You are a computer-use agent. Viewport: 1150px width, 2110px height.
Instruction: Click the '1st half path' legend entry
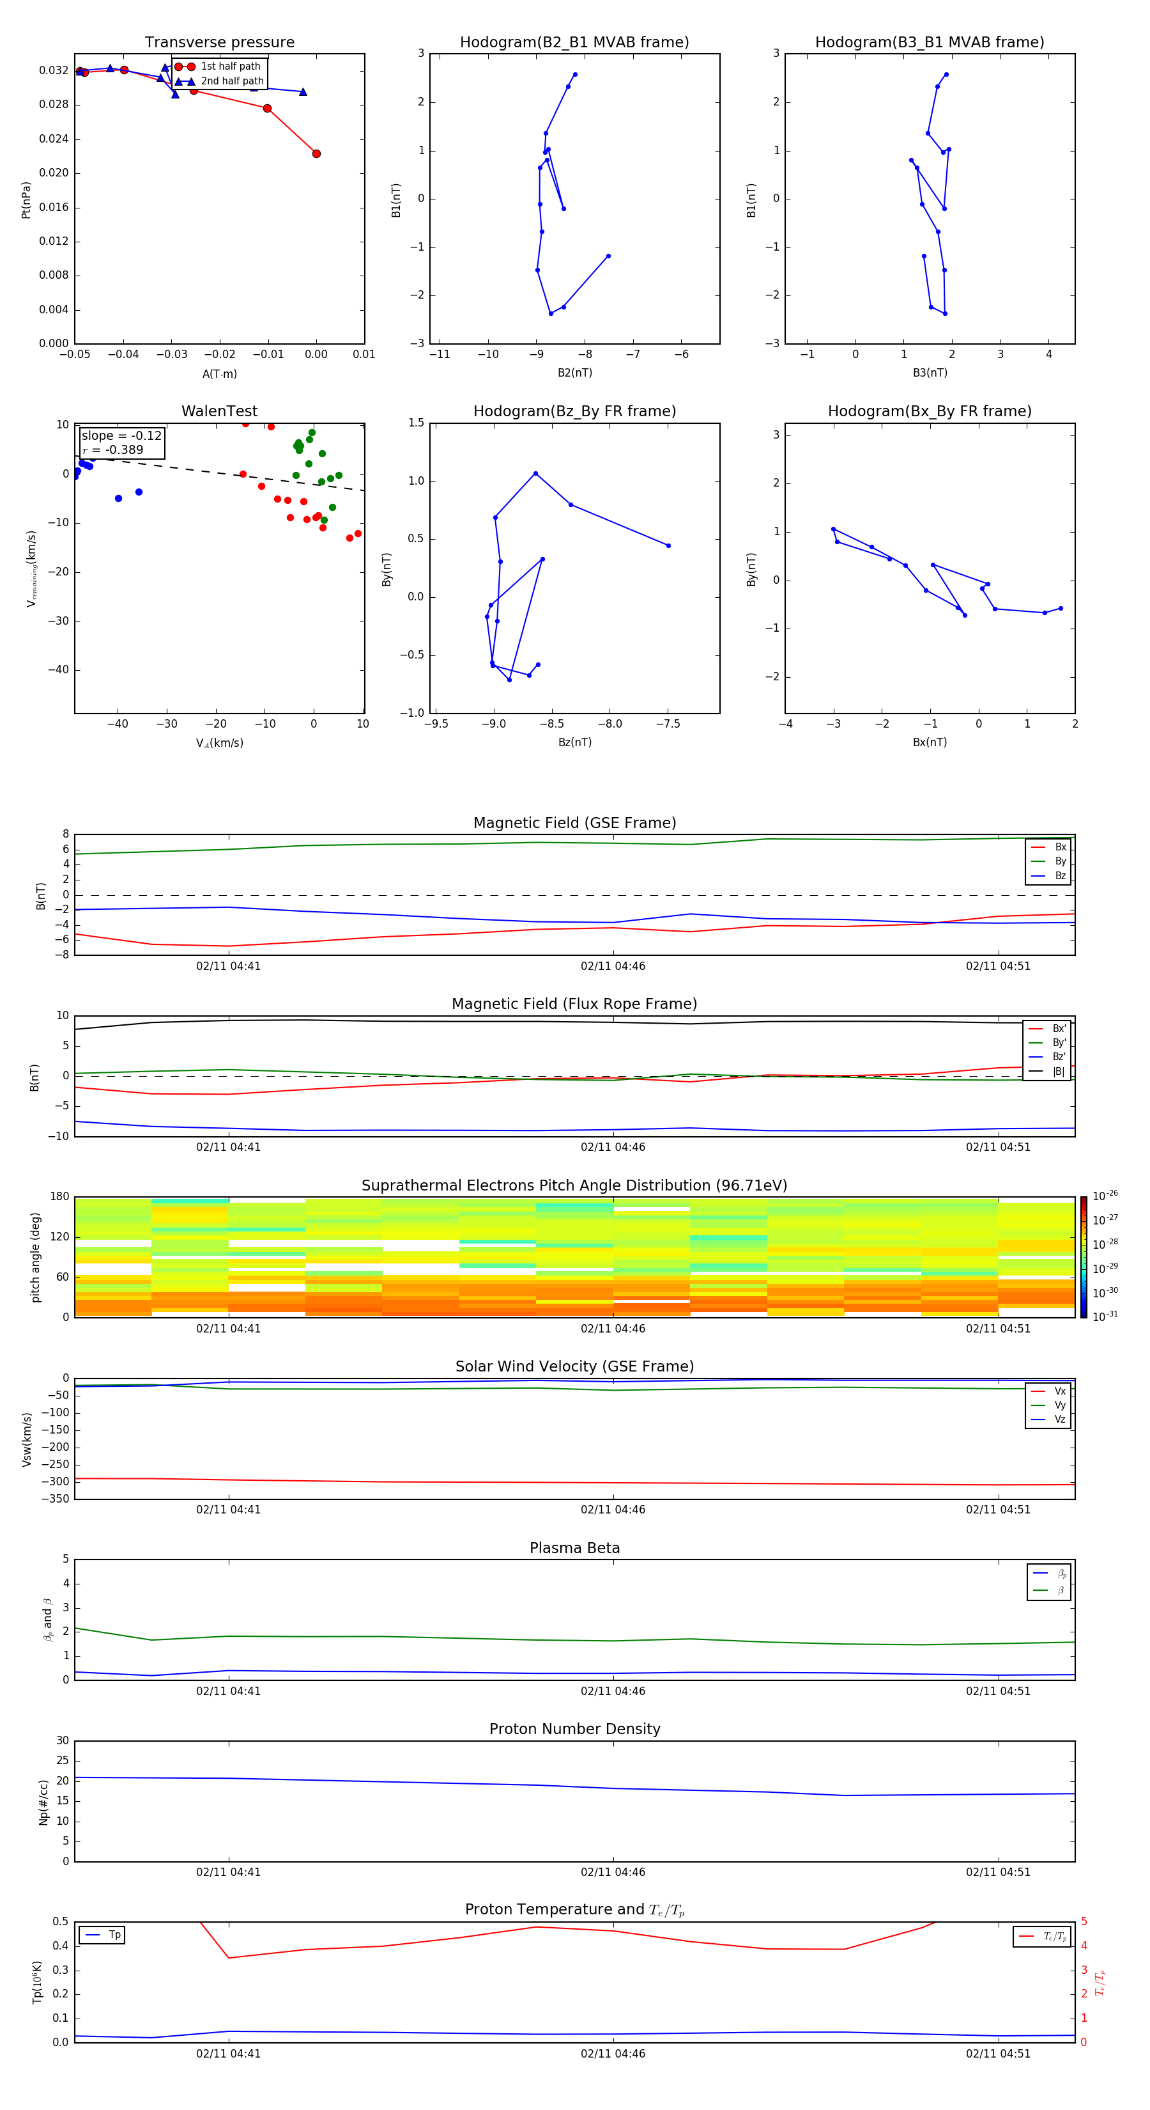coord(219,66)
